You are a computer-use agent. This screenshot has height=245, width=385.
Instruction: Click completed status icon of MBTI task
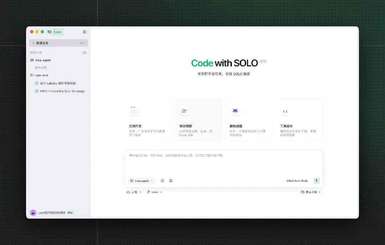pyautogui.click(x=37, y=91)
